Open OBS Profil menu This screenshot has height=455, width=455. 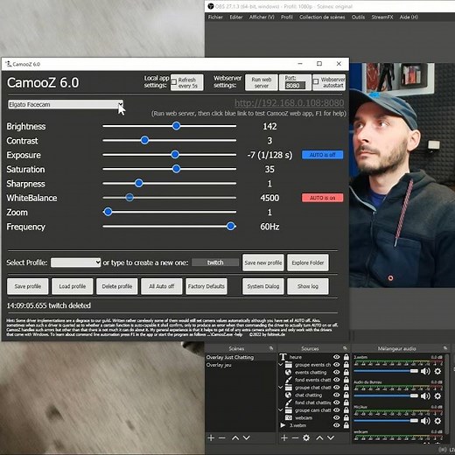click(x=287, y=17)
